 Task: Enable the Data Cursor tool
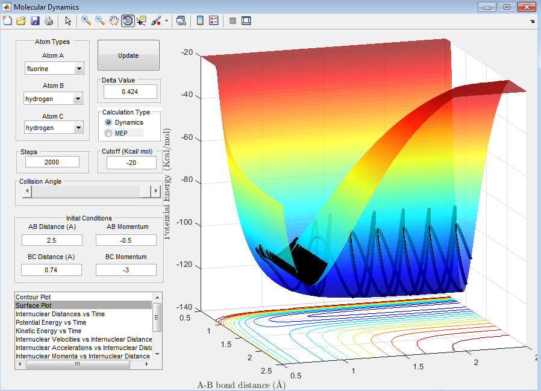point(142,20)
